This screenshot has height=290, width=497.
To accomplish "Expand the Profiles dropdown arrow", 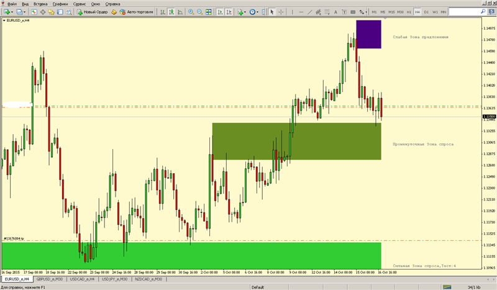I will (x=24, y=12).
